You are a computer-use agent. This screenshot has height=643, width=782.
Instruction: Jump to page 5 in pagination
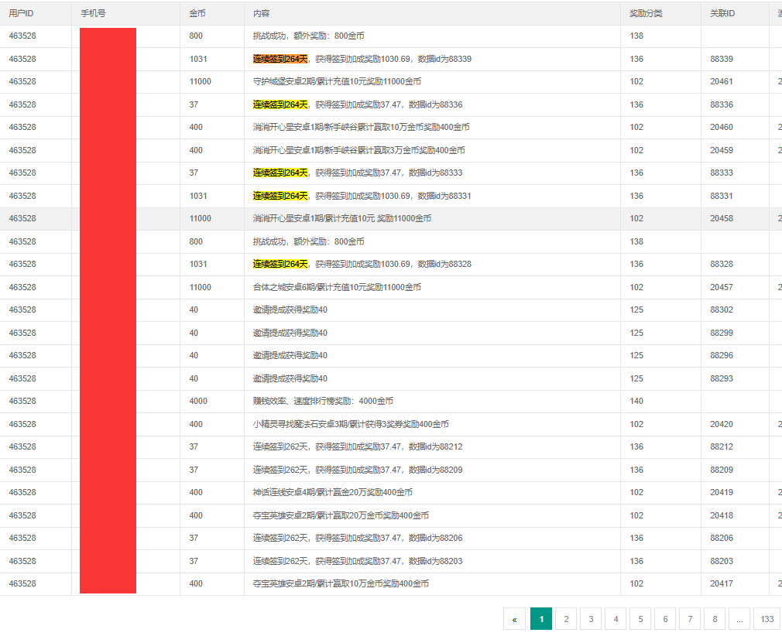(x=640, y=619)
